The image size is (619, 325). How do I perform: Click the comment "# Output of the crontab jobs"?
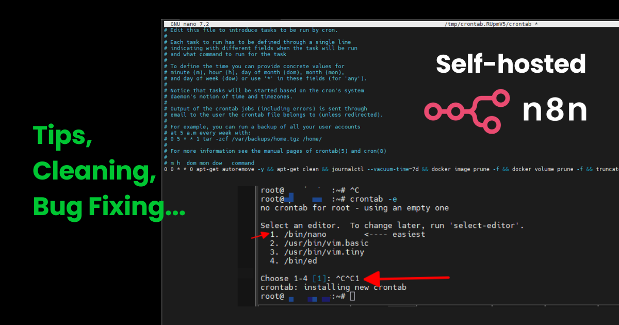coord(265,109)
